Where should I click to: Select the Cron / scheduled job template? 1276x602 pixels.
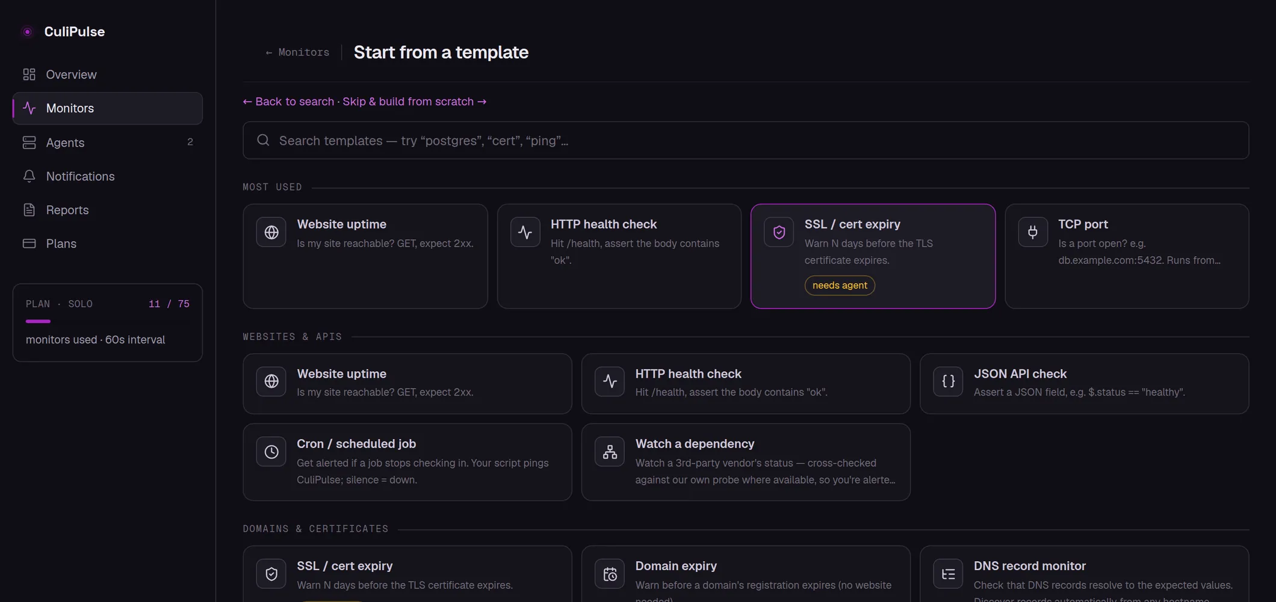point(407,462)
